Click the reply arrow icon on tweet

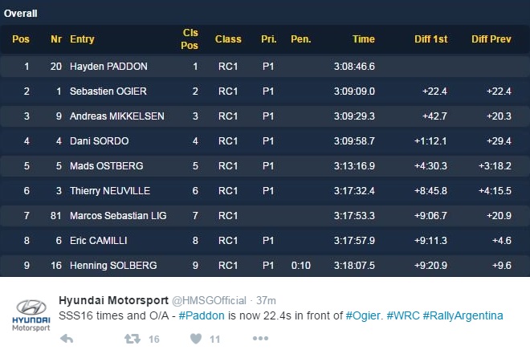pos(67,339)
